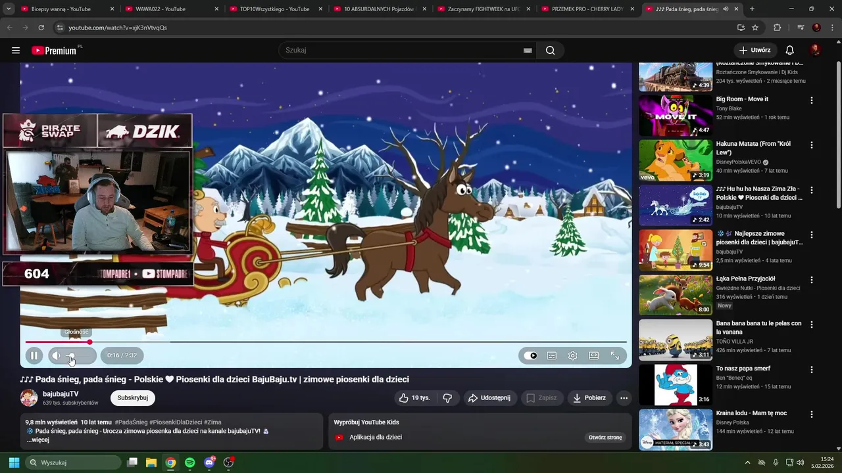Adjust the volume slider handle
The width and height of the screenshot is (842, 473).
[x=71, y=355]
